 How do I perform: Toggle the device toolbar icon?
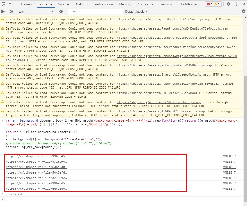click(11, 4)
